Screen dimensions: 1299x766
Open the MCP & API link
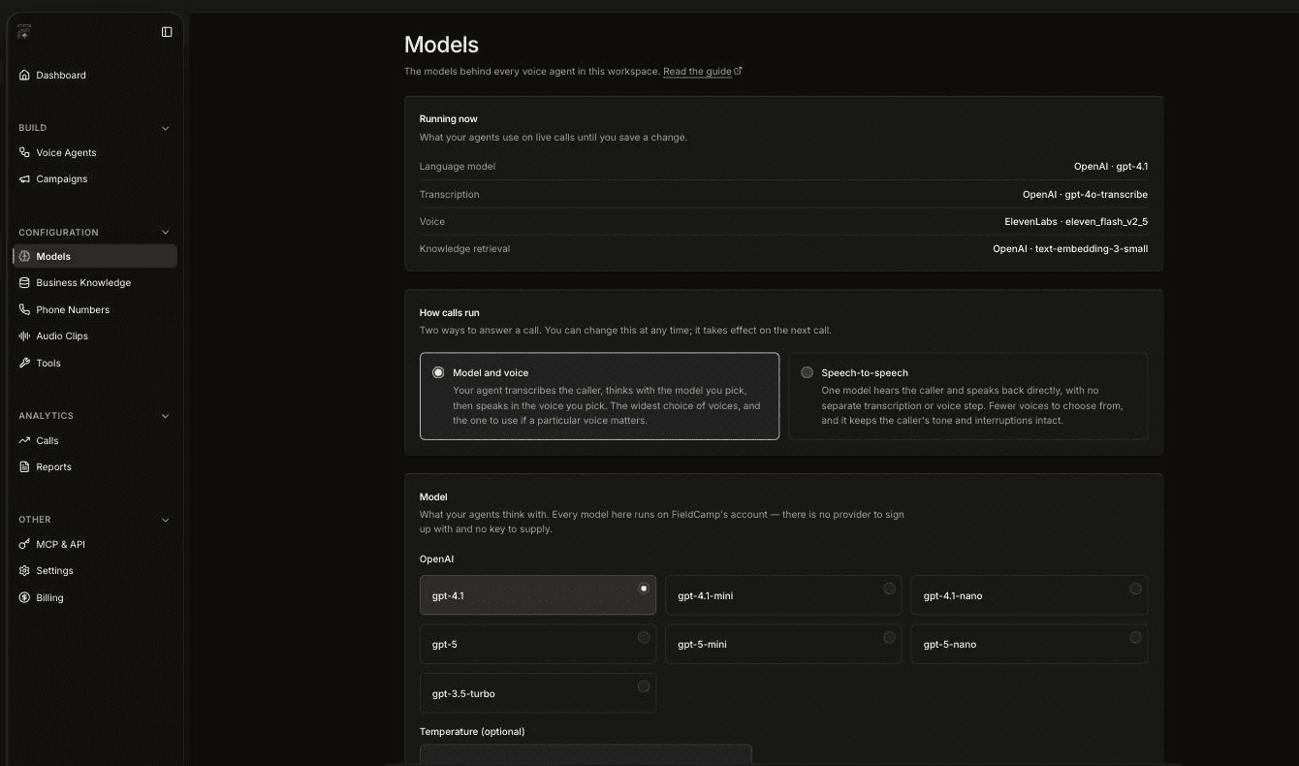[x=94, y=544]
